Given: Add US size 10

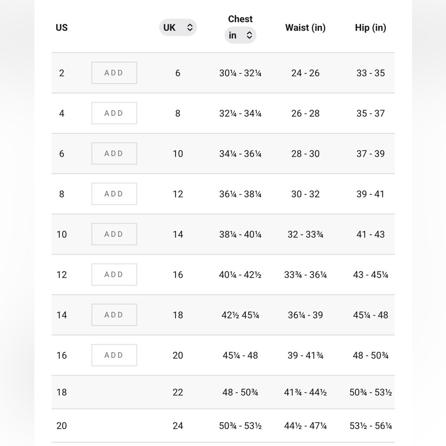Looking at the screenshot, I should [x=114, y=235].
